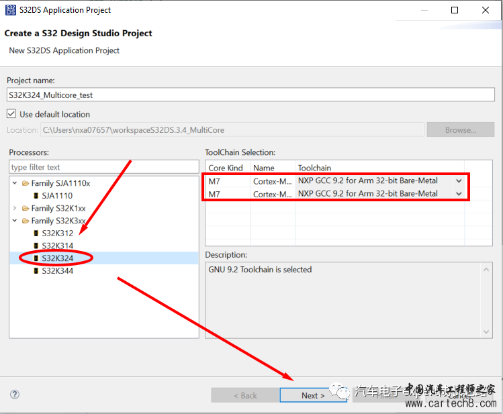This screenshot has height=414, width=503.
Task: Collapse the Family SJA1110x tree node
Action: [14, 183]
